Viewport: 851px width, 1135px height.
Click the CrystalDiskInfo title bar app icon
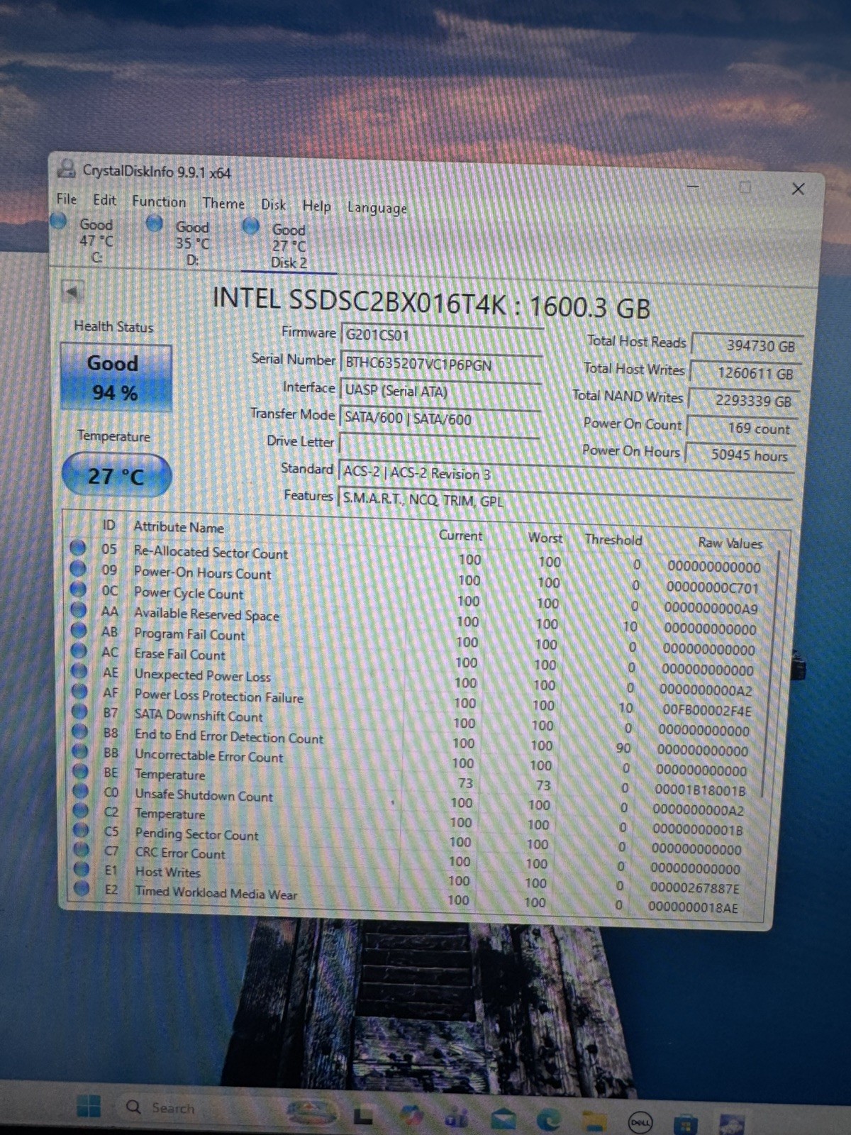67,169
